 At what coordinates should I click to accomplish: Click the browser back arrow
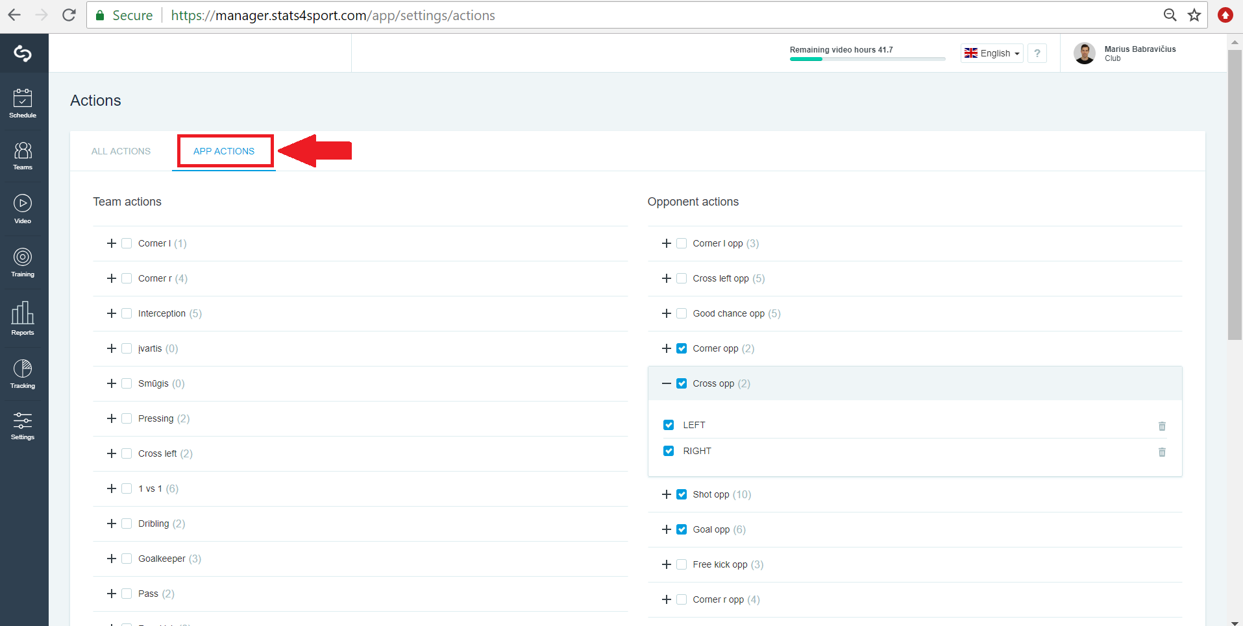point(14,15)
